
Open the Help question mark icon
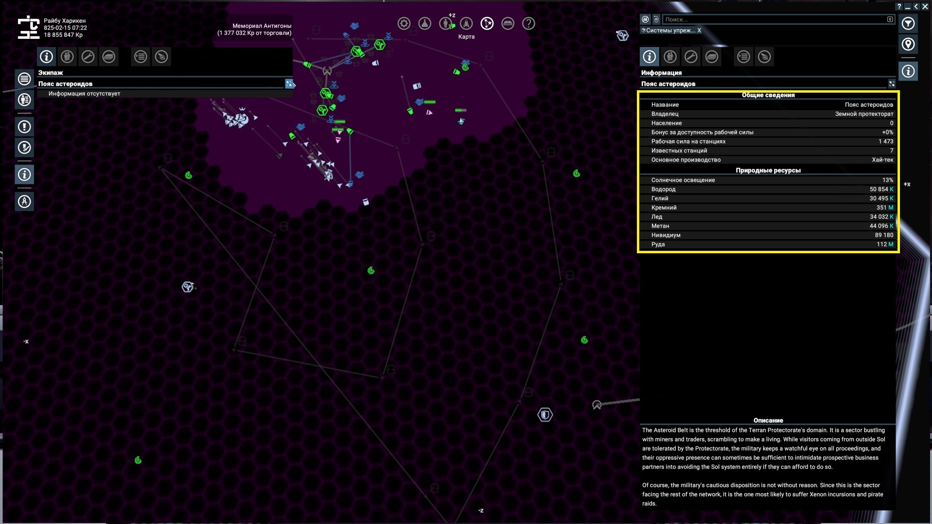pos(529,23)
